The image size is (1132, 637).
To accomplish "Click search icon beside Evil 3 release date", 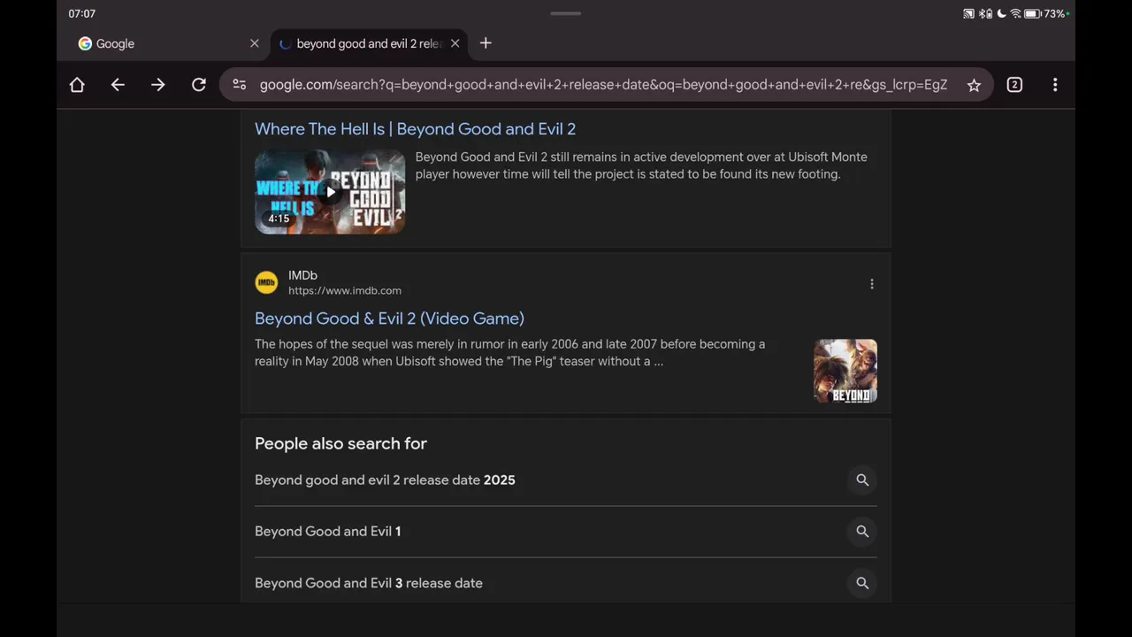I will click(862, 583).
